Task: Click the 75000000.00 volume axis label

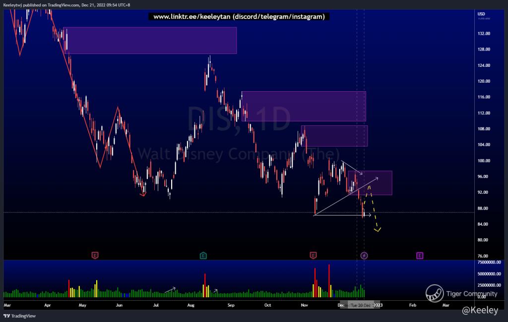Action: click(489, 262)
